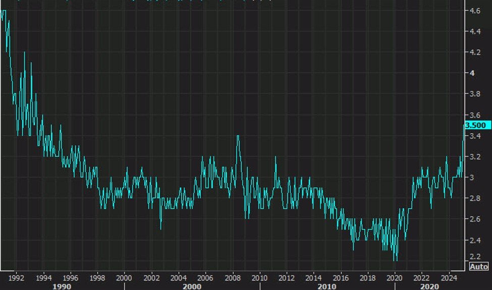Click the 2000 year tick label

[124, 277]
